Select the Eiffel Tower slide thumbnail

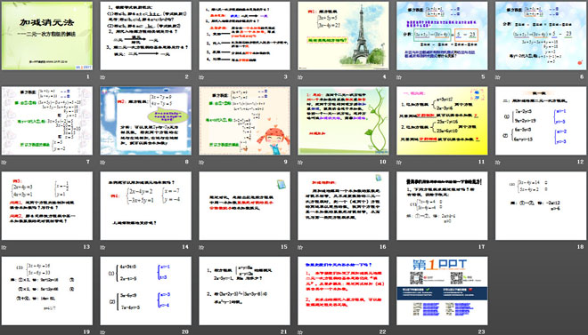coord(343,36)
